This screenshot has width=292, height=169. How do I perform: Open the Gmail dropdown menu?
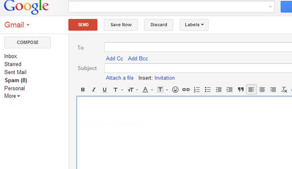pos(17,25)
